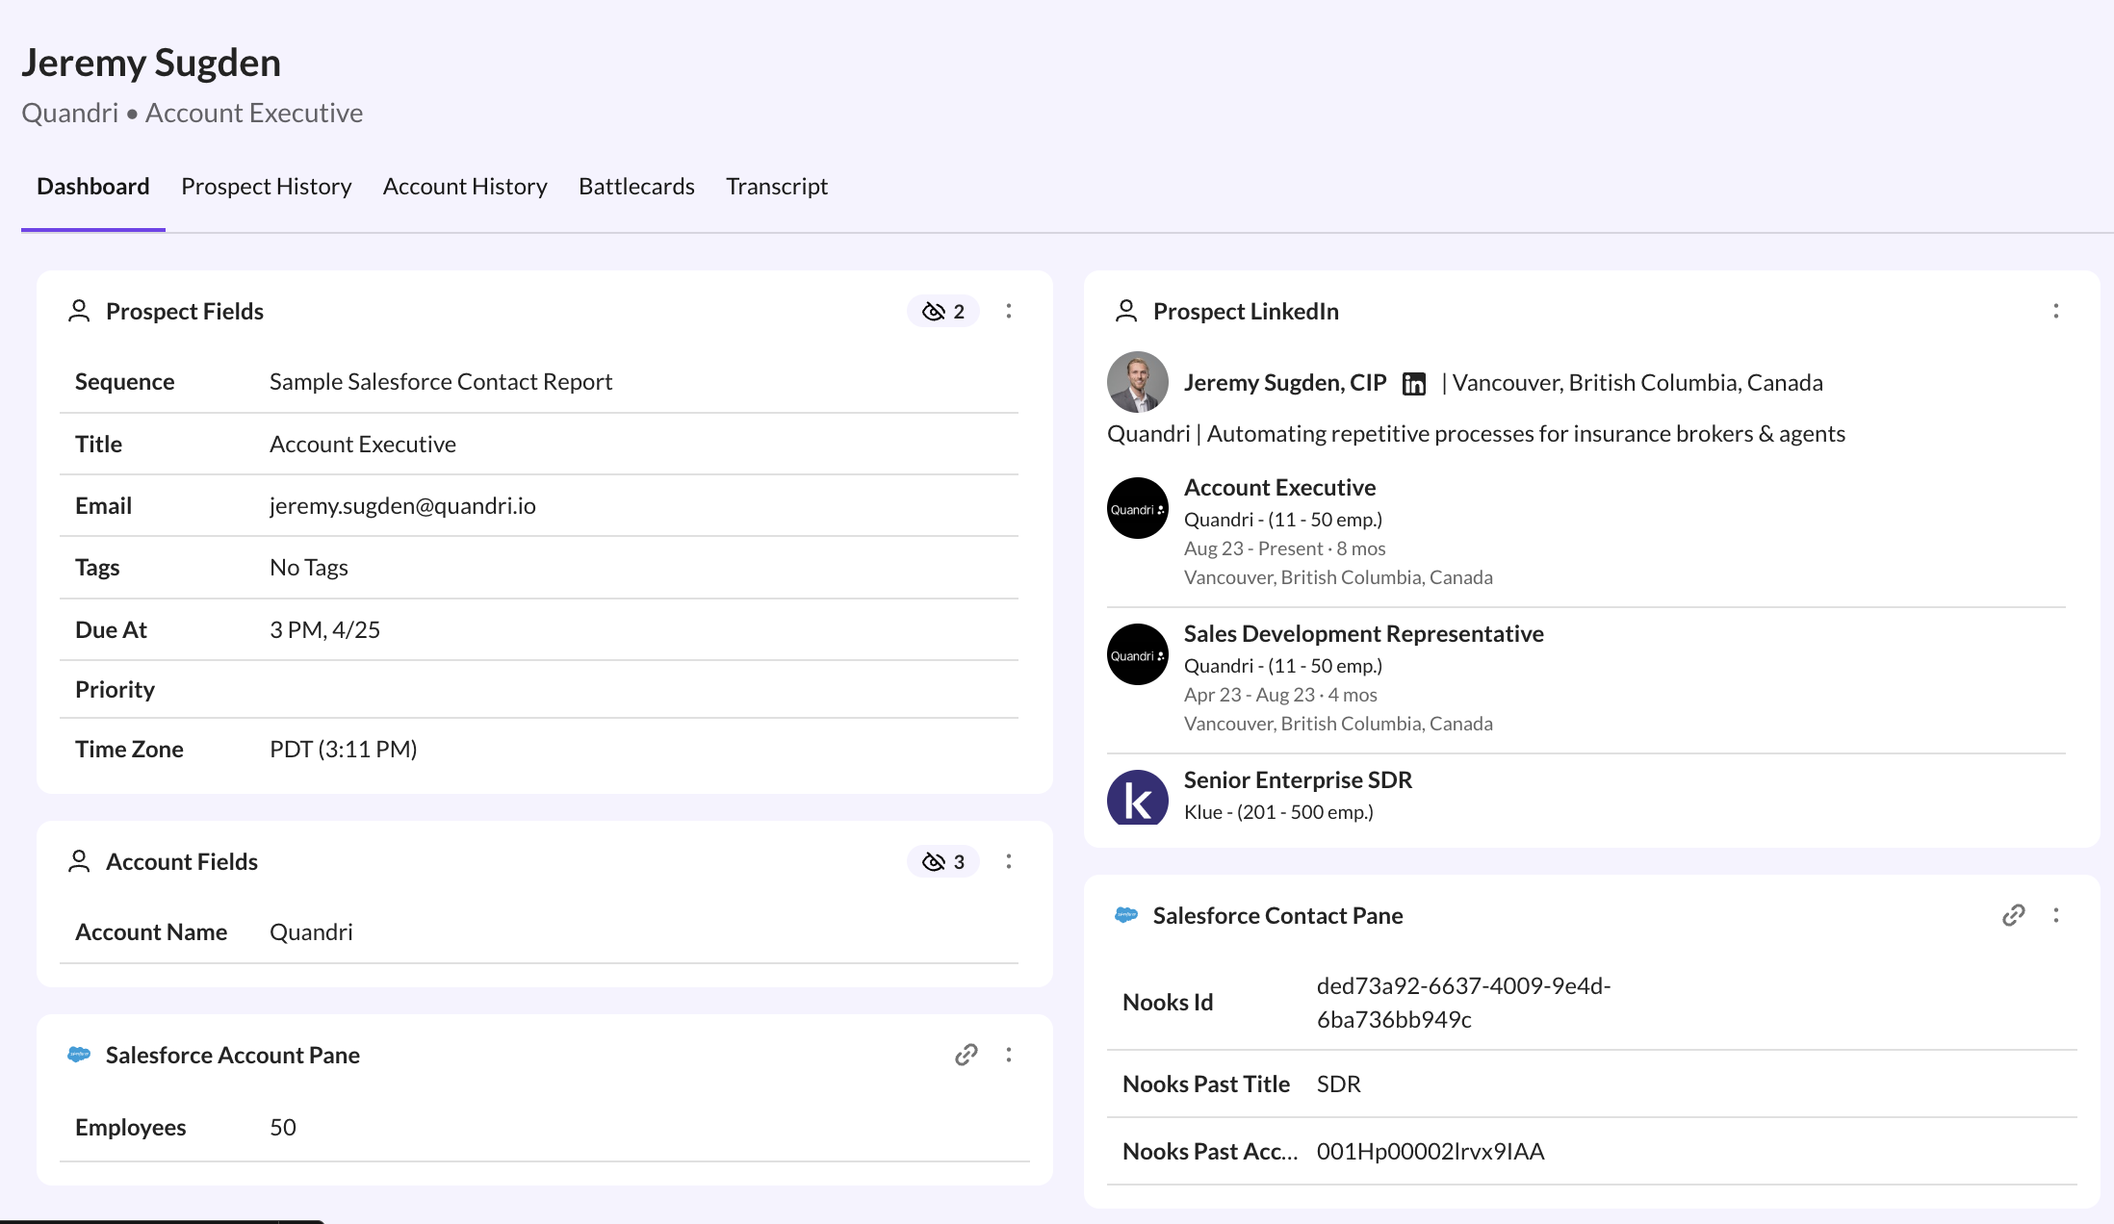The width and height of the screenshot is (2114, 1224).
Task: Click Quandri logo beside Sales Development Representative
Action: coord(1138,654)
